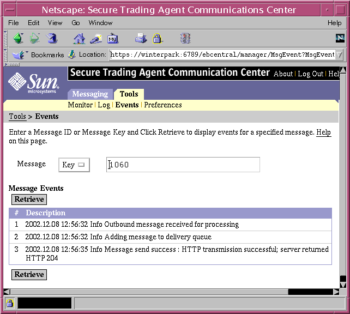
Task: Expand the collapsed personal toolbar tab
Action: pos(13,64)
